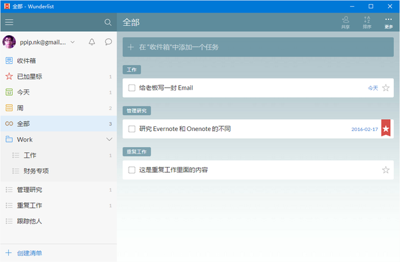This screenshot has width=400, height=262.
Task: Star the 给老板写一封 Email task
Action: tap(386, 88)
